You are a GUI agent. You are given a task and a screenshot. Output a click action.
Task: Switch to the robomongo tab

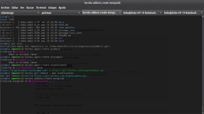20,13
